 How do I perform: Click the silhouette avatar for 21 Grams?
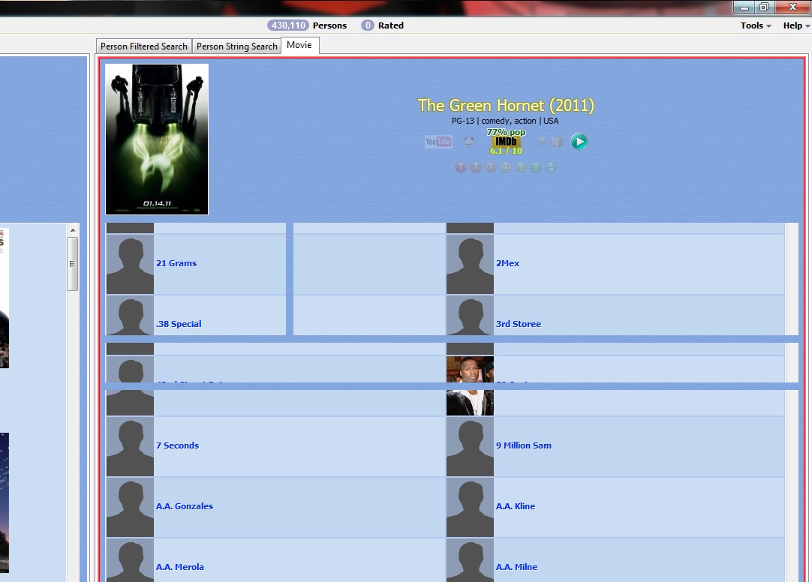click(130, 264)
